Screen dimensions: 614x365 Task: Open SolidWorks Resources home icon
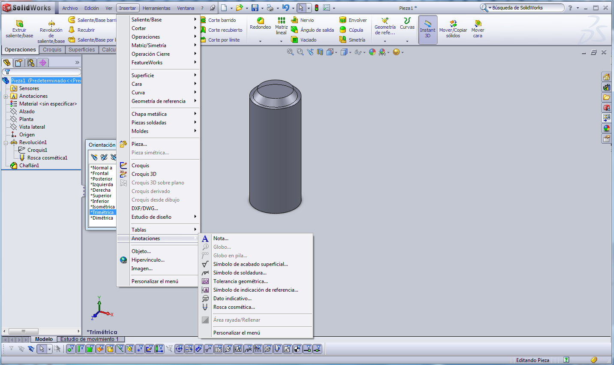click(x=606, y=77)
